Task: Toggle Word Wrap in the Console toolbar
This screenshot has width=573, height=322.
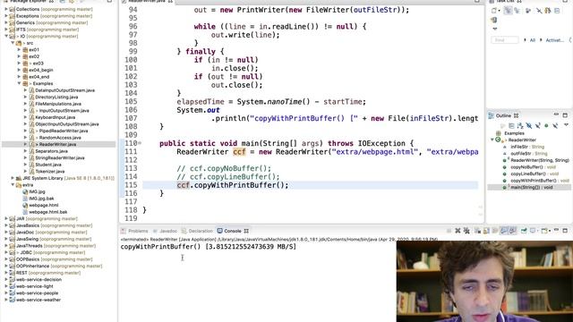Action: pos(495,231)
